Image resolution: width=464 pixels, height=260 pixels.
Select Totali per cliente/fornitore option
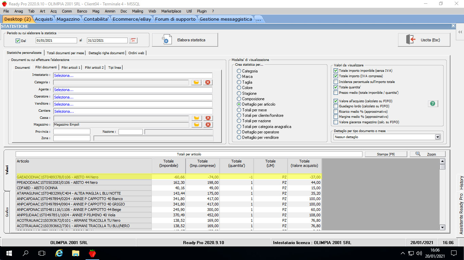coord(239,115)
